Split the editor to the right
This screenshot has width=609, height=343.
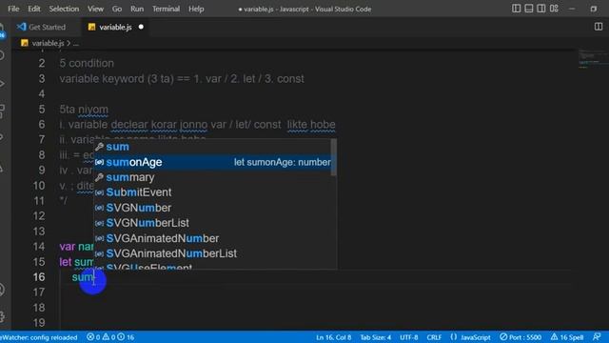pos(599,27)
